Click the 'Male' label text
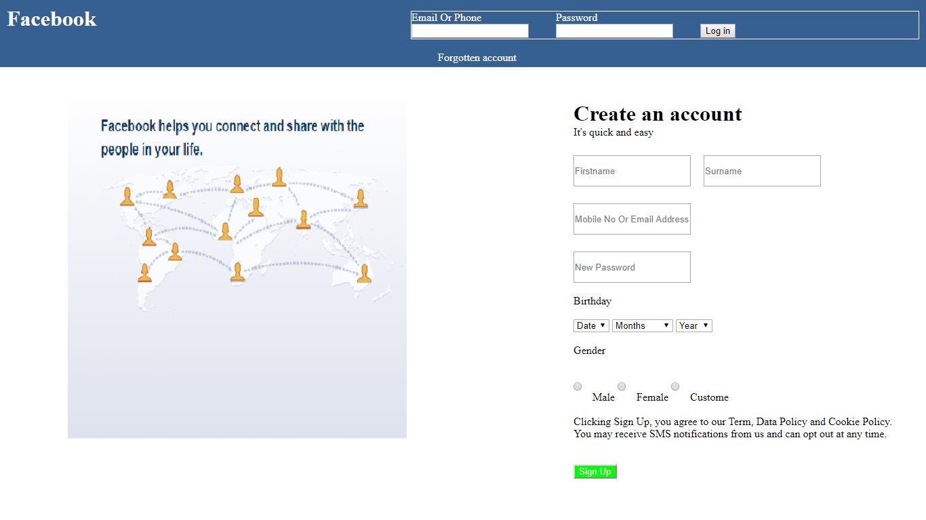The width and height of the screenshot is (926, 520). pos(603,397)
